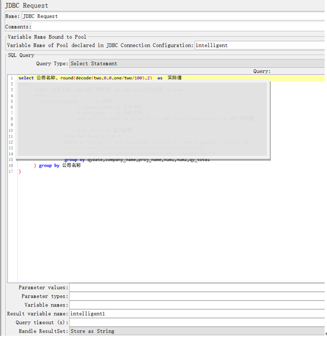Viewport: 327px width, 337px height.
Task: Click the grayed popup overlay covering the query
Action: coord(143,120)
